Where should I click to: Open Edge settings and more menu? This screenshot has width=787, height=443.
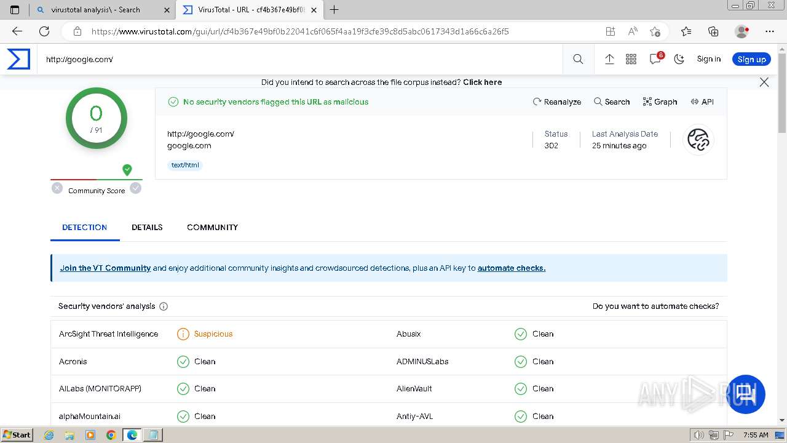pyautogui.click(x=770, y=31)
